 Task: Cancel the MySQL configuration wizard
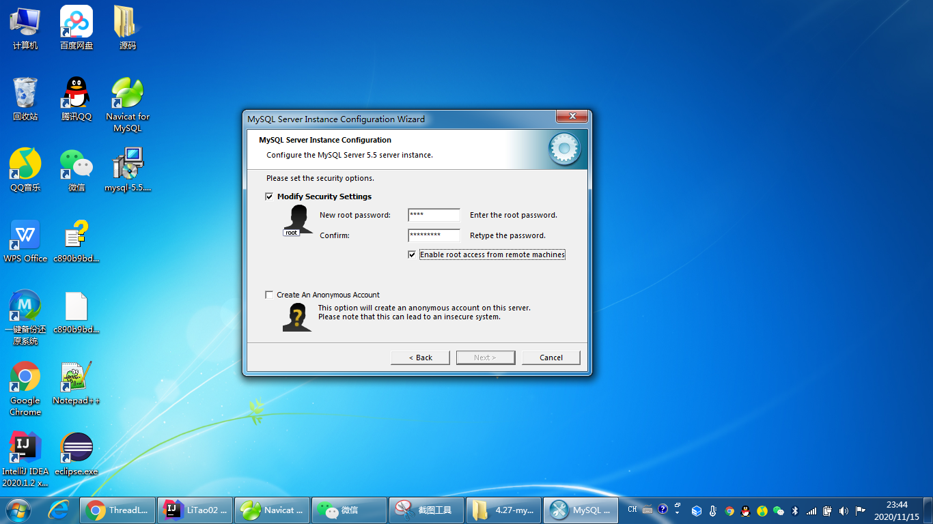[551, 358]
